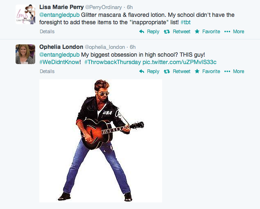Viewport: 260px width, 209px height.
Task: Click Reply arrow icon on Ophelia London's tweet
Action: point(142,71)
